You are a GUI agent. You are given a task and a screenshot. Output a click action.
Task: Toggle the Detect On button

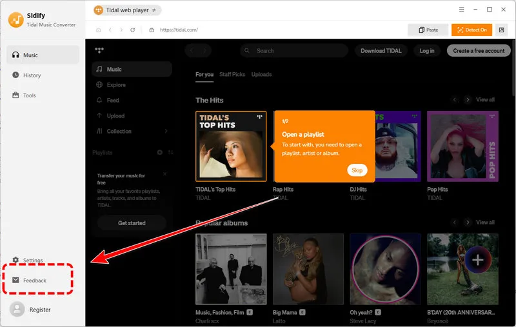click(x=471, y=30)
